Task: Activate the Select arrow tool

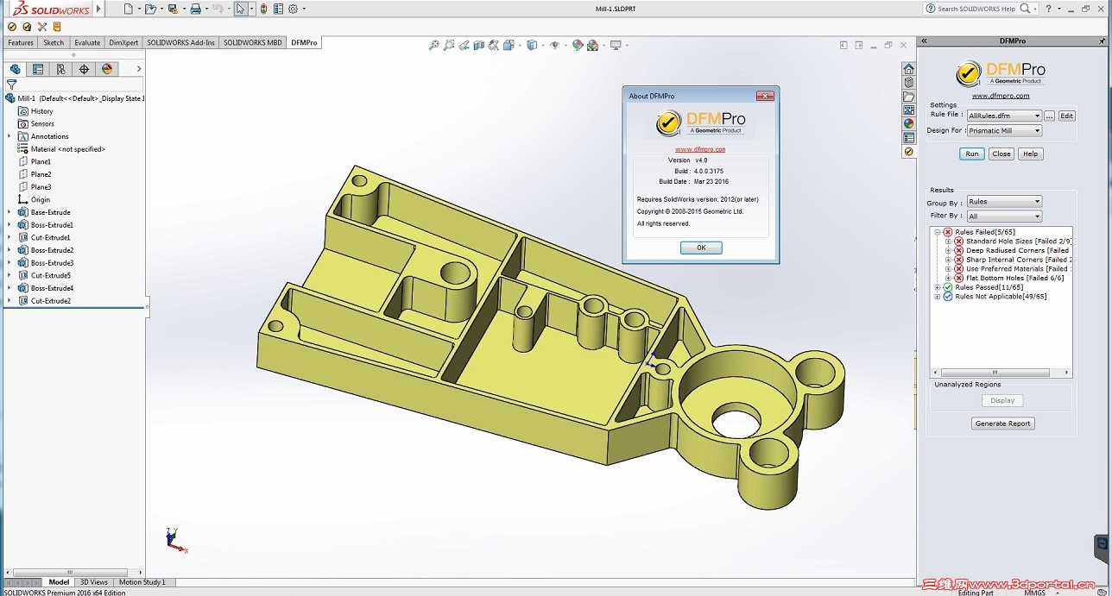Action: coord(240,9)
